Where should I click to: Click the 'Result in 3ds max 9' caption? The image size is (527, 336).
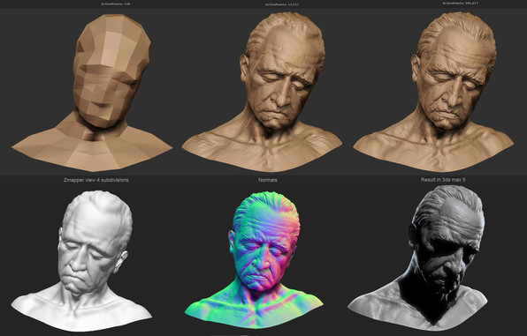(443, 180)
